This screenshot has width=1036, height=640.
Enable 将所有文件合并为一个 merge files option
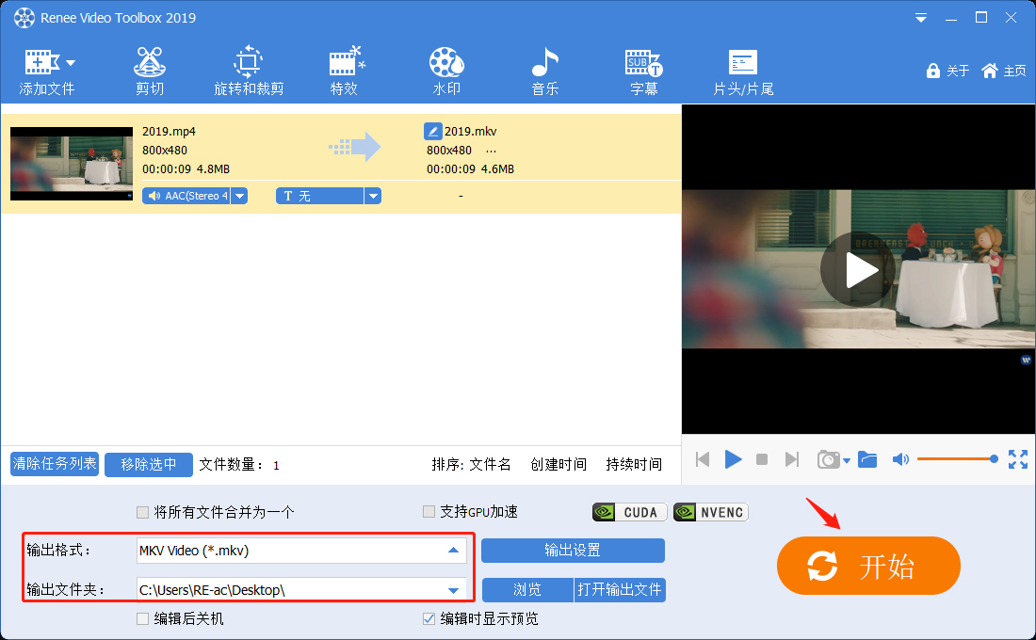click(x=143, y=511)
